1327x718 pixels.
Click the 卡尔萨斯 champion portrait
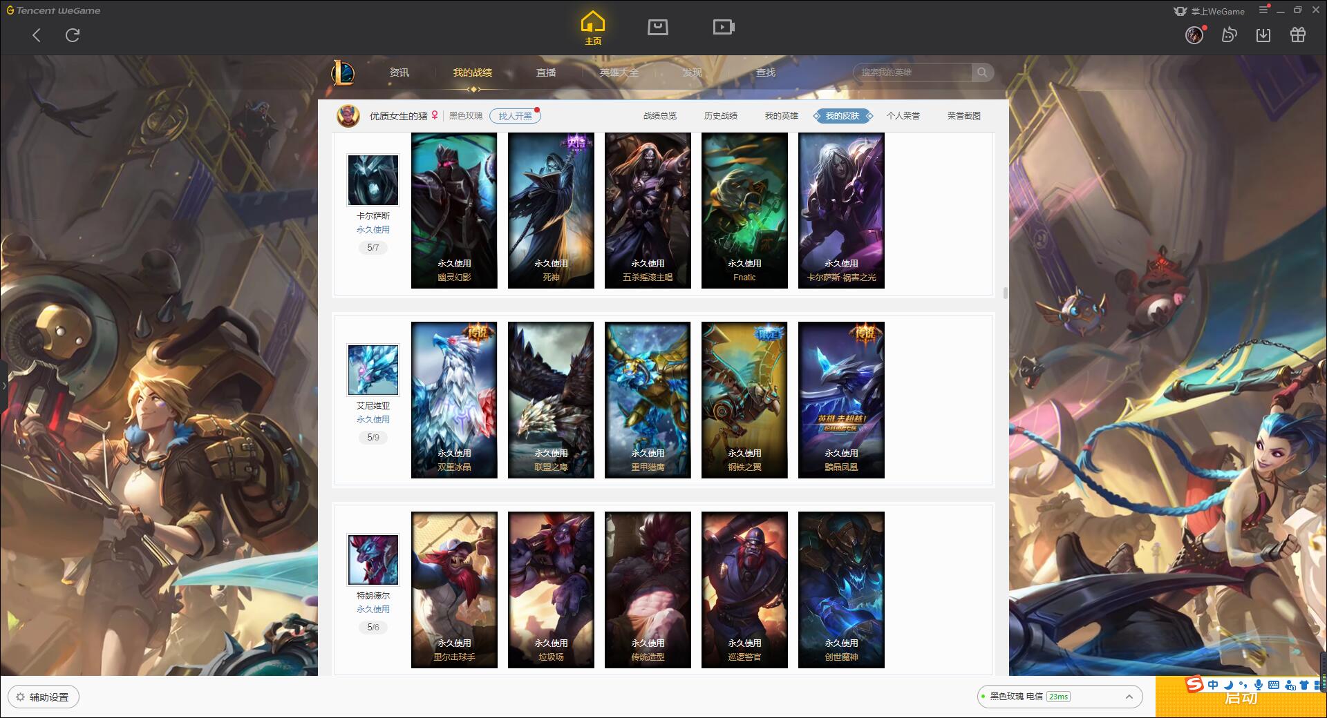(x=373, y=180)
